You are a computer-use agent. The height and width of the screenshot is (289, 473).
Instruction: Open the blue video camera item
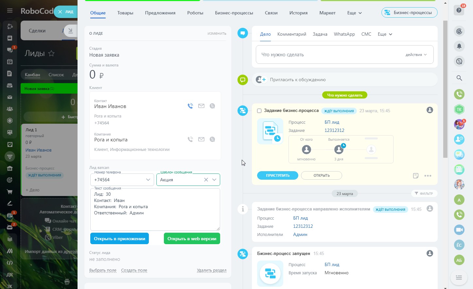[x=459, y=230]
